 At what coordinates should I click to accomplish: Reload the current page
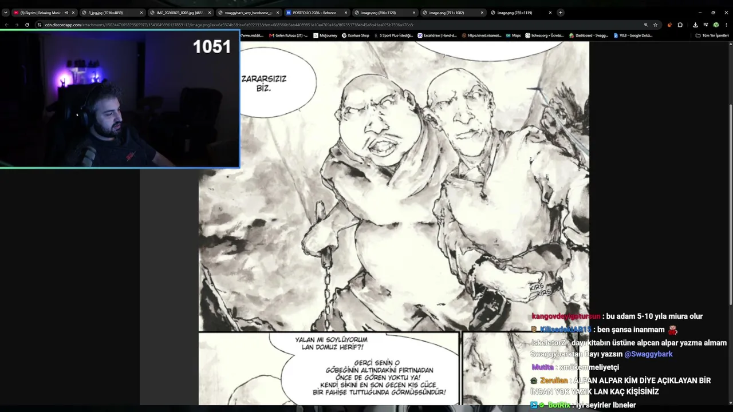pos(27,25)
